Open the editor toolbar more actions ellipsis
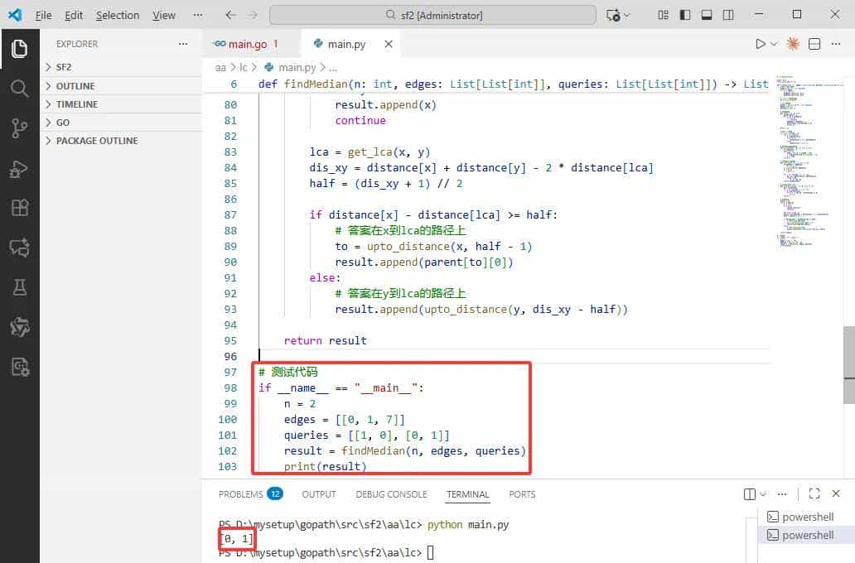 pyautogui.click(x=836, y=44)
